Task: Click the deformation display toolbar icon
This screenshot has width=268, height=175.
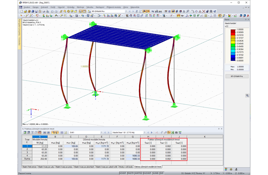Action: 178,16
